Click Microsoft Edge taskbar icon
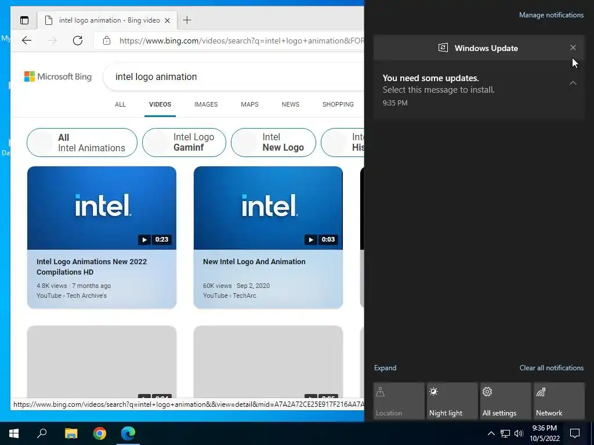 [128, 433]
